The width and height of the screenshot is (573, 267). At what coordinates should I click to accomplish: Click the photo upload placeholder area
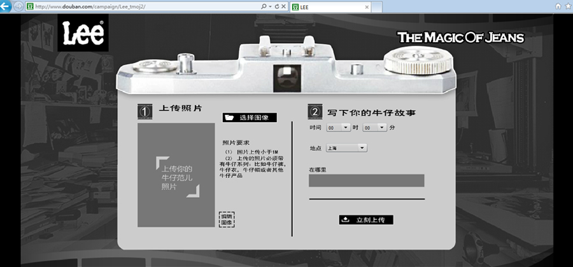coord(176,175)
